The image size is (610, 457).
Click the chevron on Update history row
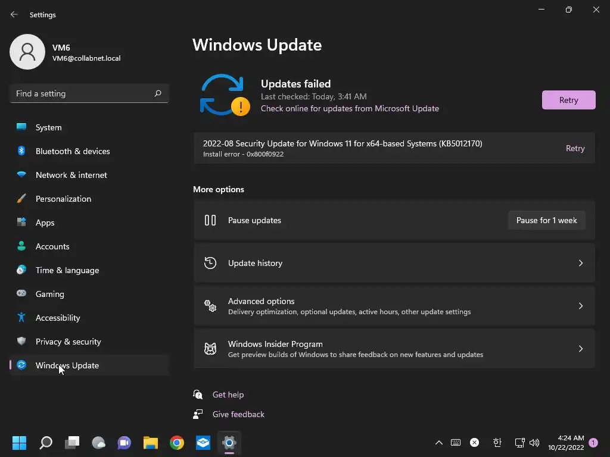[x=580, y=263]
